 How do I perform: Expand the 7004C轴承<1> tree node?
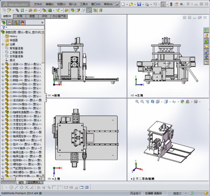click(x=3, y=140)
